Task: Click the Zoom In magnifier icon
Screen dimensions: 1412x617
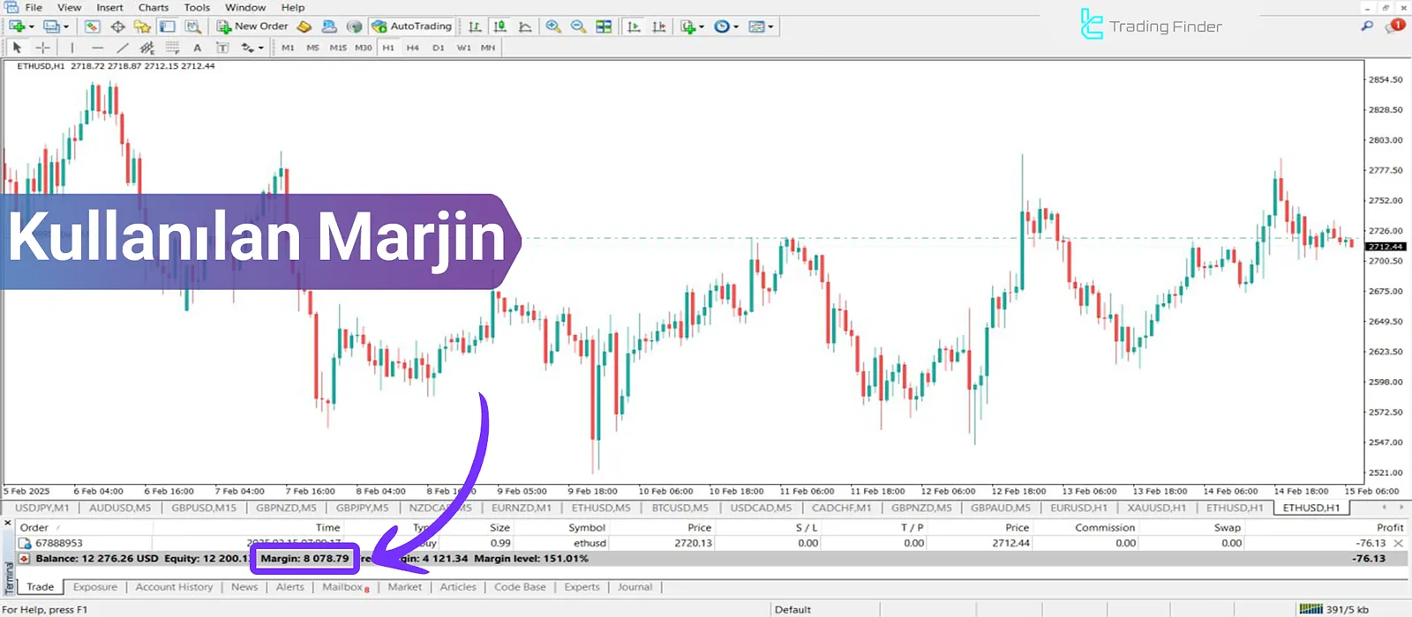Action: coord(553,26)
